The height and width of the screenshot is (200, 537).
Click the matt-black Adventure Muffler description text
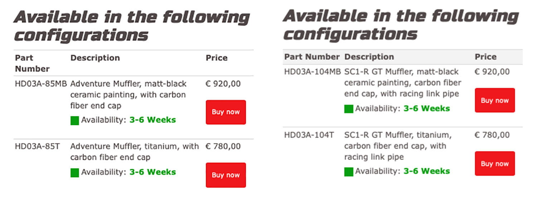coord(129,95)
